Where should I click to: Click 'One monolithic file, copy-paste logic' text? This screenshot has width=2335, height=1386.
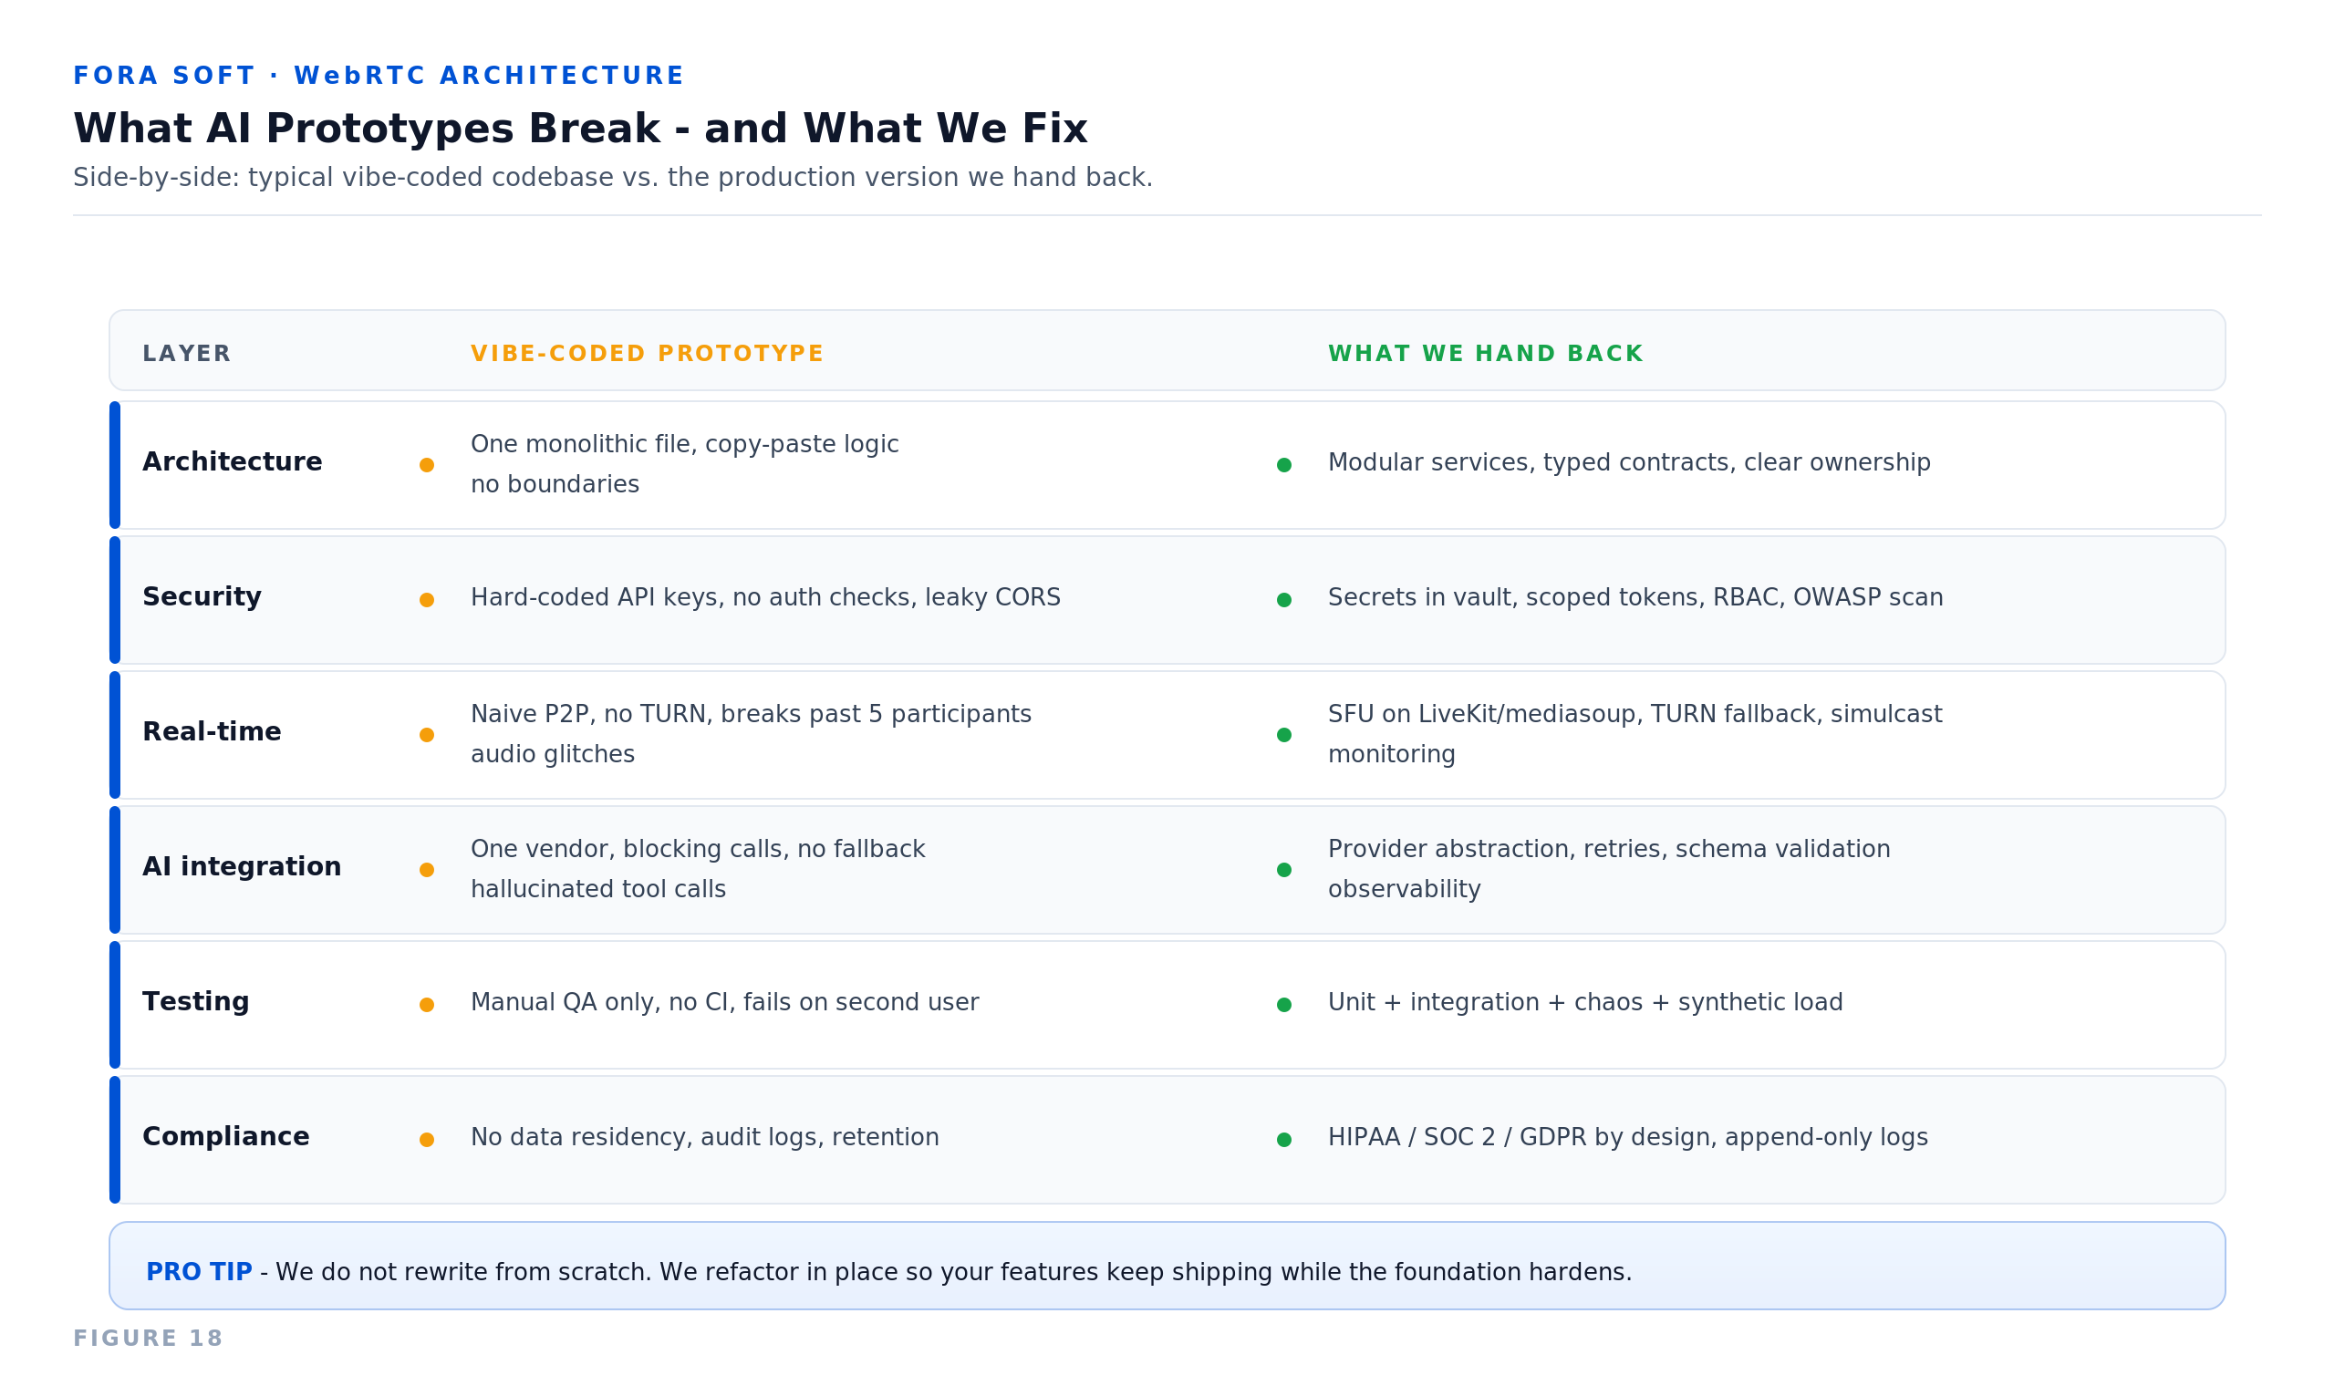click(x=685, y=445)
